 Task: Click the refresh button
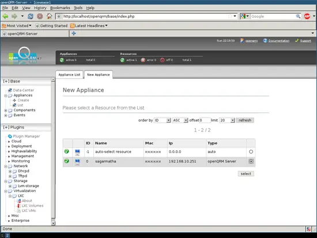[x=245, y=120]
